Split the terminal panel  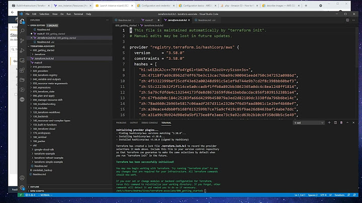click(x=335, y=123)
